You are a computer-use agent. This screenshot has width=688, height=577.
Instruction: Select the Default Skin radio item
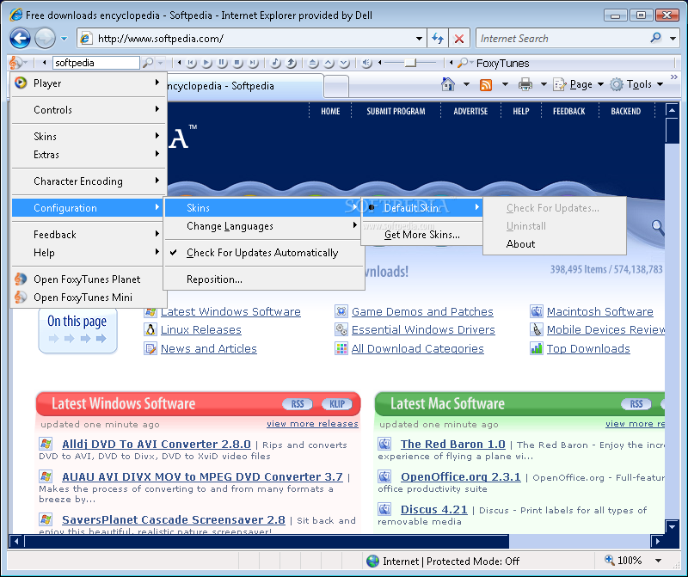tap(422, 208)
